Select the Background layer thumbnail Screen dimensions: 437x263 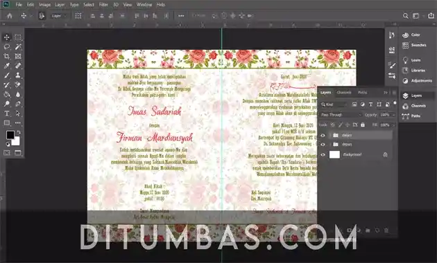point(334,154)
